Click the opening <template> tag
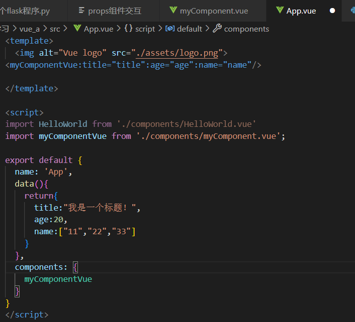Screen dimensions: 355x322 [x=29, y=41]
